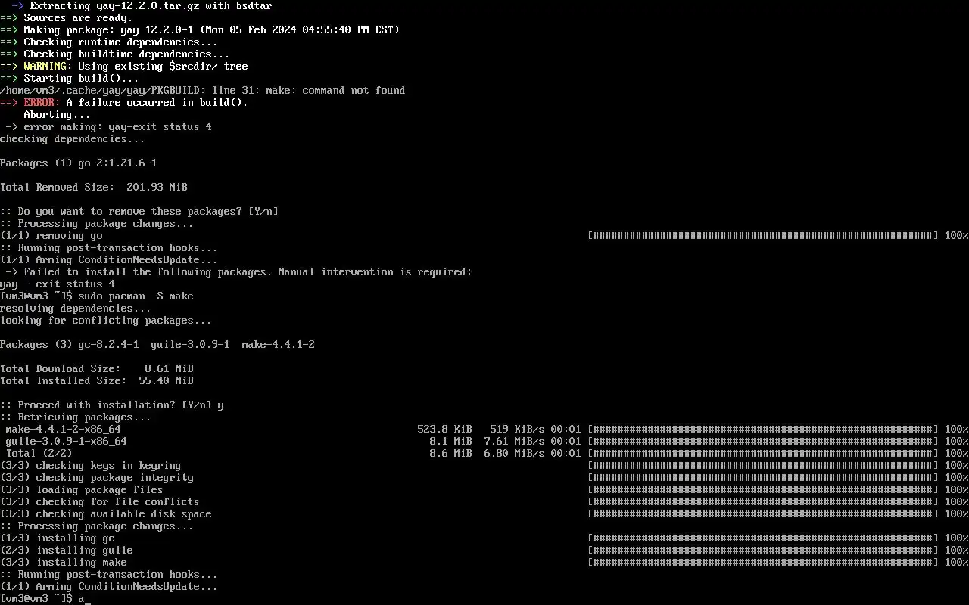Click the '519 KiB/s' download speed
Screen dimensions: 969x605
pyautogui.click(x=517, y=429)
